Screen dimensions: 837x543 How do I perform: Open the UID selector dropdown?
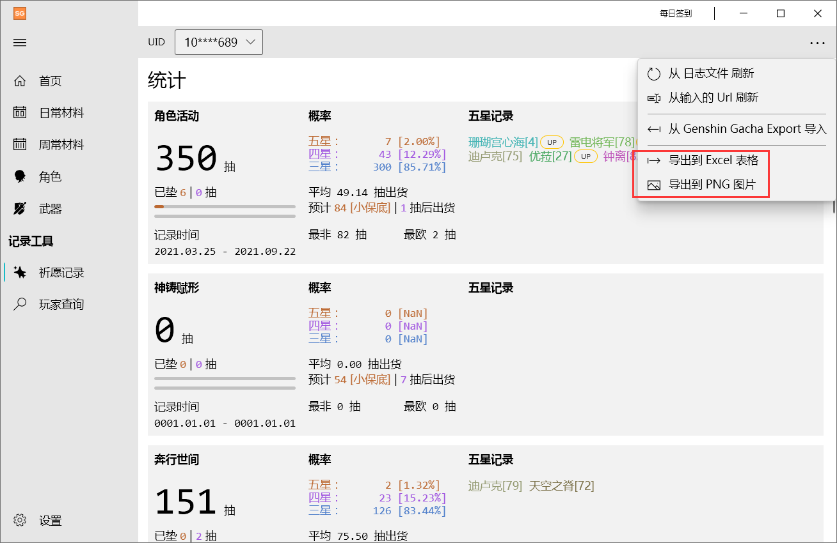pyautogui.click(x=219, y=42)
